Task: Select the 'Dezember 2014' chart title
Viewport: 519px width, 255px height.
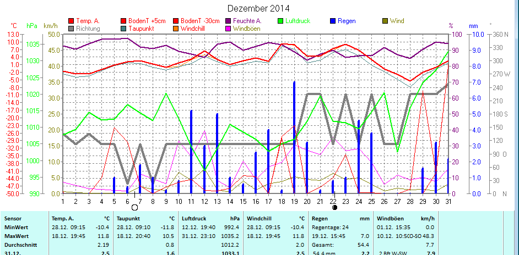Action: click(258, 8)
